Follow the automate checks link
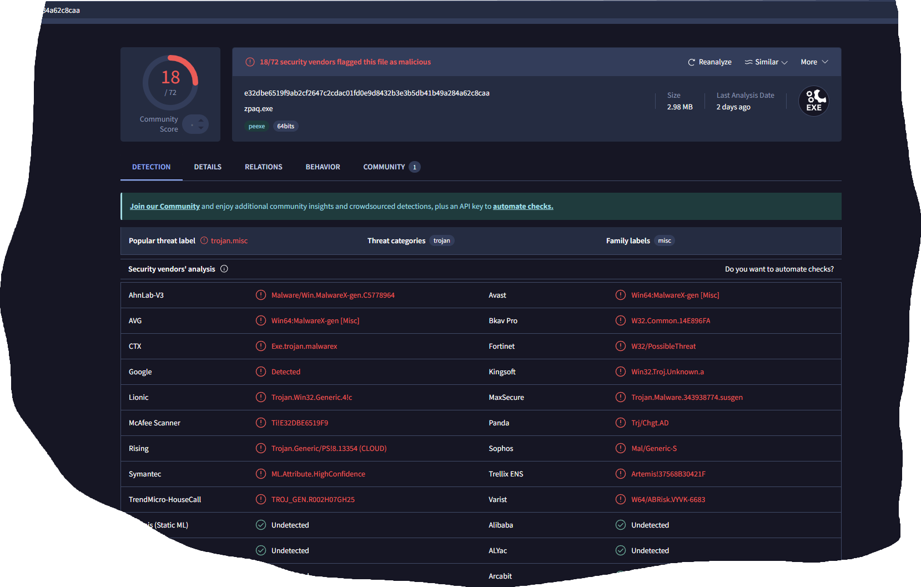Screen dimensions: 921x587 (523, 206)
